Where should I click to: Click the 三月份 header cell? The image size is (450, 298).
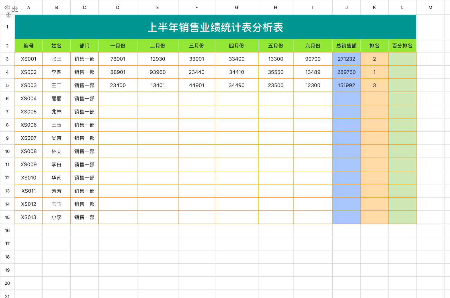click(197, 46)
